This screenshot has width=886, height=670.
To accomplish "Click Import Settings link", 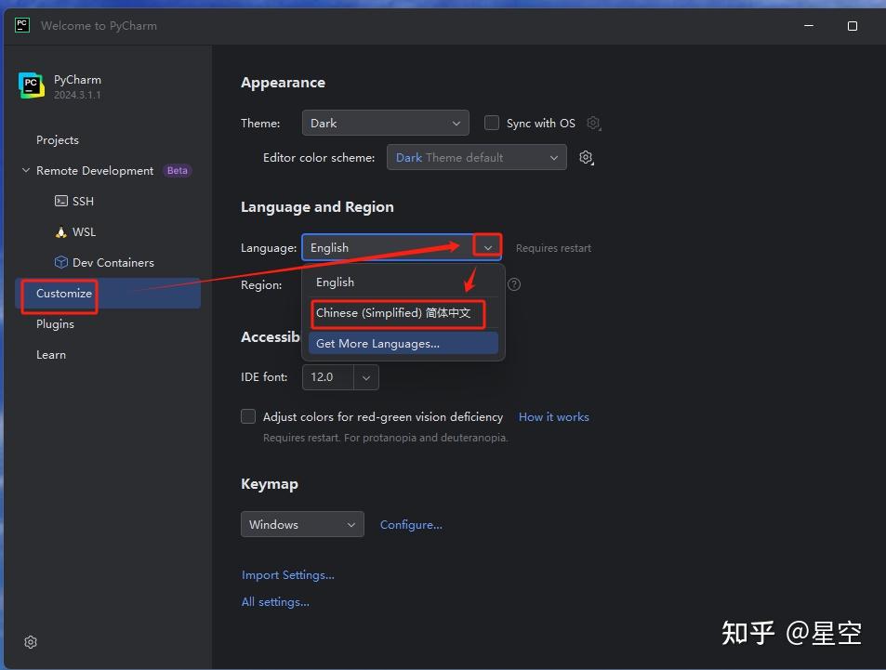I will [x=287, y=574].
